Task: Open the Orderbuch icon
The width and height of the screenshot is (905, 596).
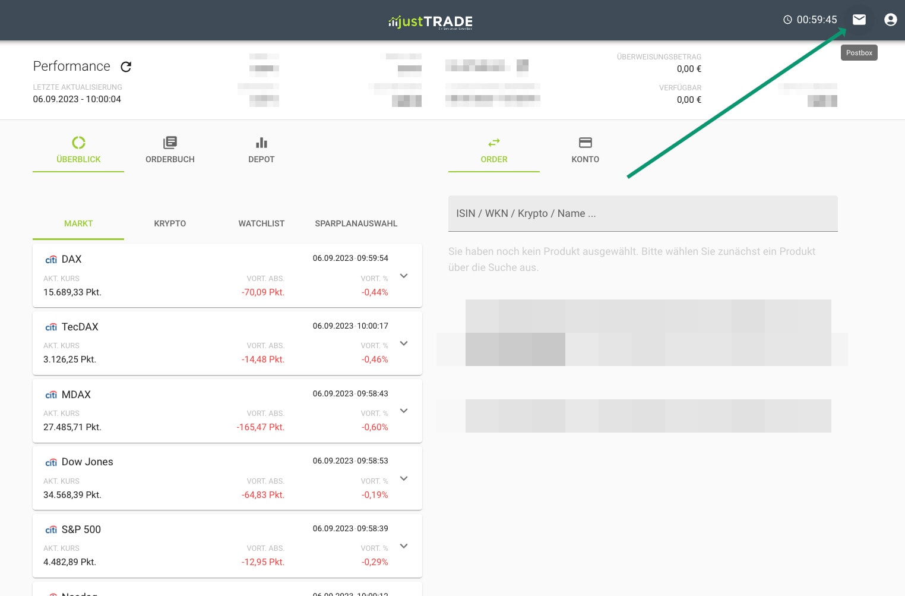Action: point(170,143)
